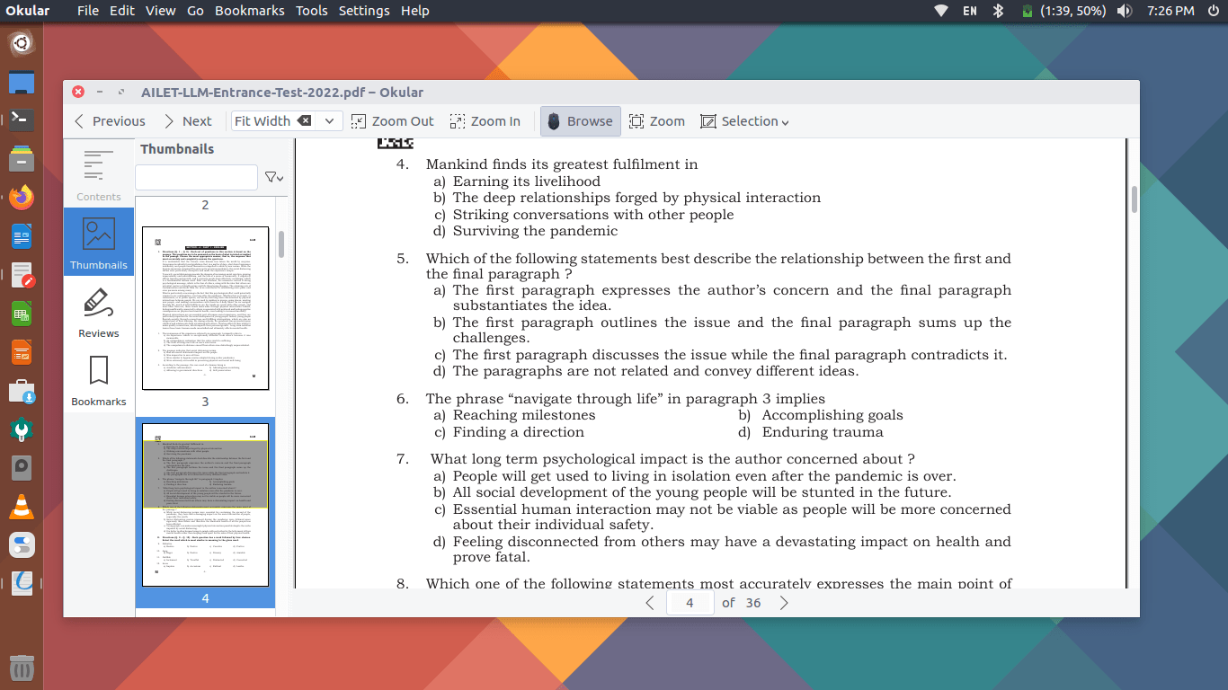
Task: Click the Wi-Fi network indicator
Action: [x=941, y=11]
